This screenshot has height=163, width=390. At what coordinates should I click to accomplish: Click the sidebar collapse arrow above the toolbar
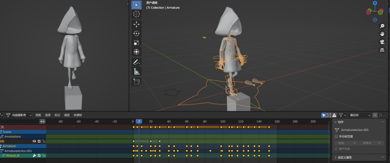pos(128,4)
